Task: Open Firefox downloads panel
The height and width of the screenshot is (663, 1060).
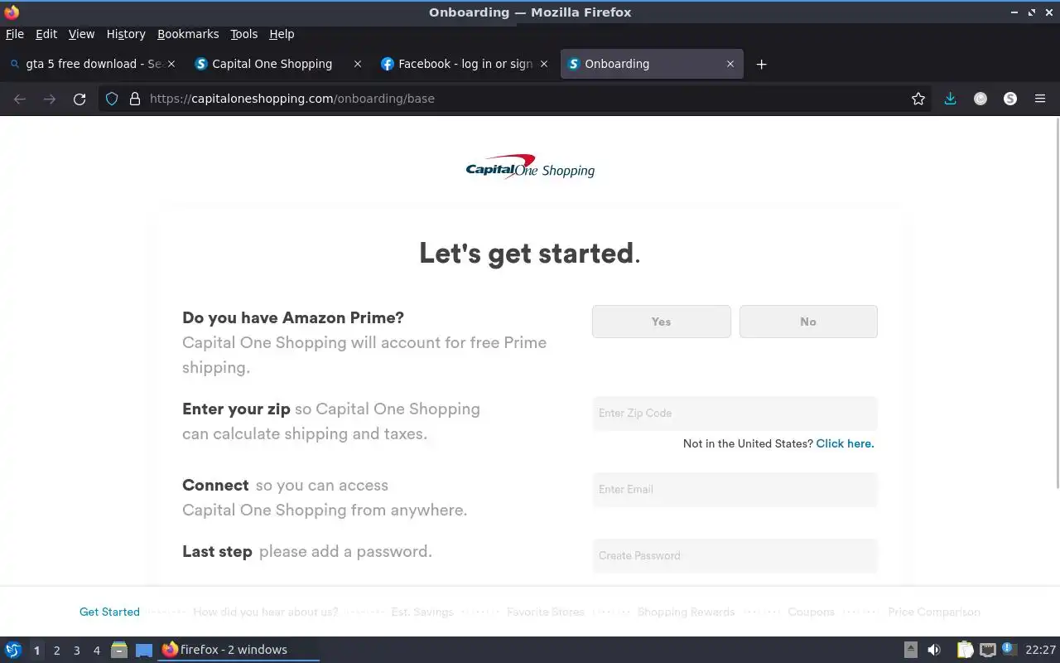Action: [x=950, y=99]
